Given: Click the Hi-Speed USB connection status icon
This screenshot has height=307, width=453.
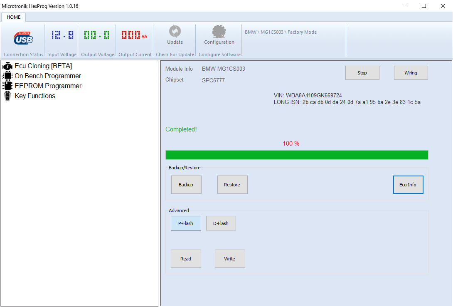Looking at the screenshot, I should 23,38.
